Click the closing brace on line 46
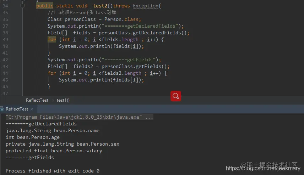The width and height of the screenshot is (304, 175). click(x=49, y=87)
